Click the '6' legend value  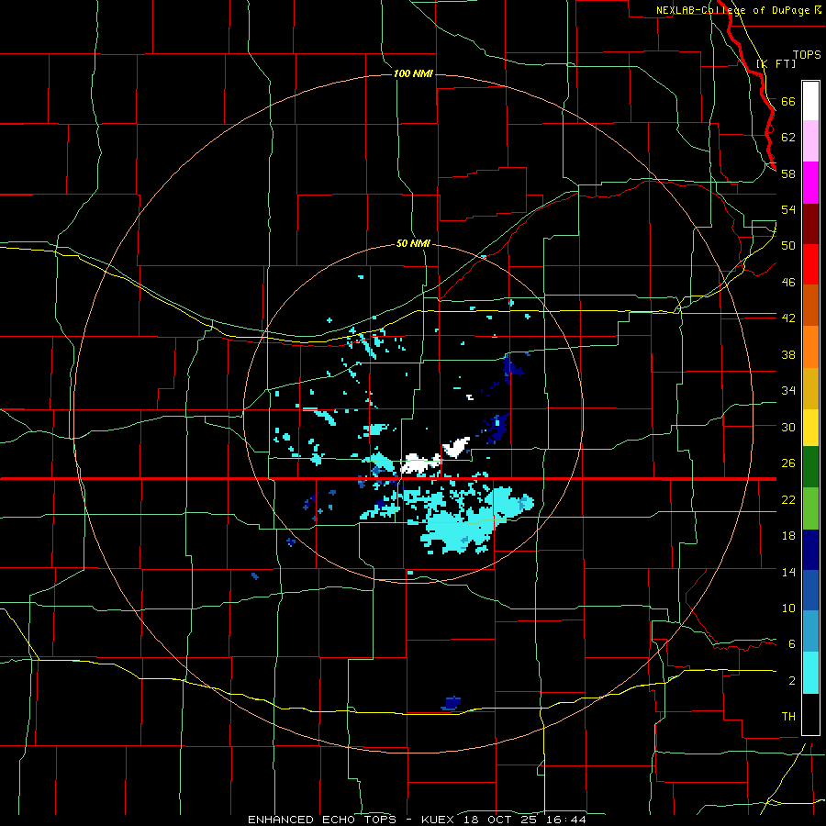(791, 643)
